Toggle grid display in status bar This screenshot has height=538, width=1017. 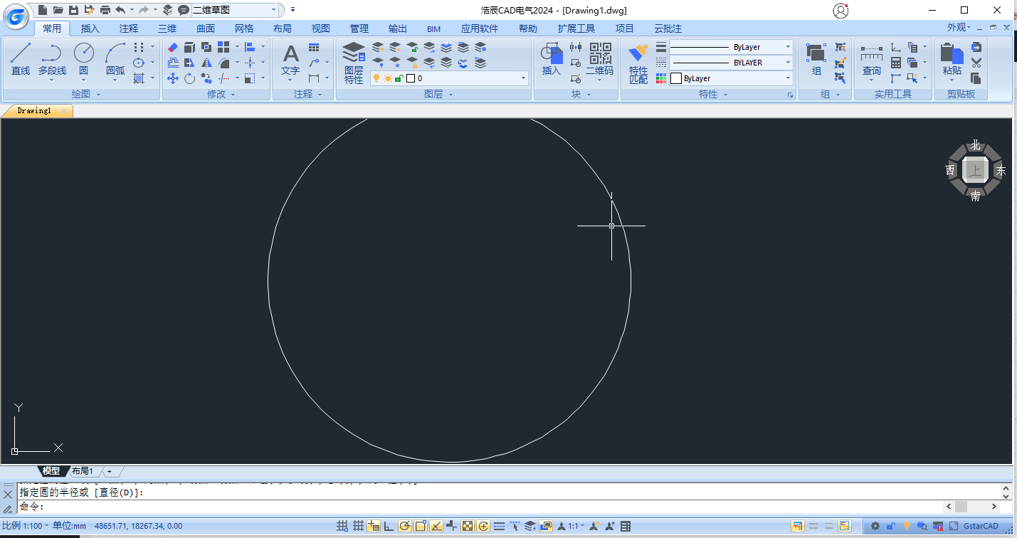coord(358,527)
